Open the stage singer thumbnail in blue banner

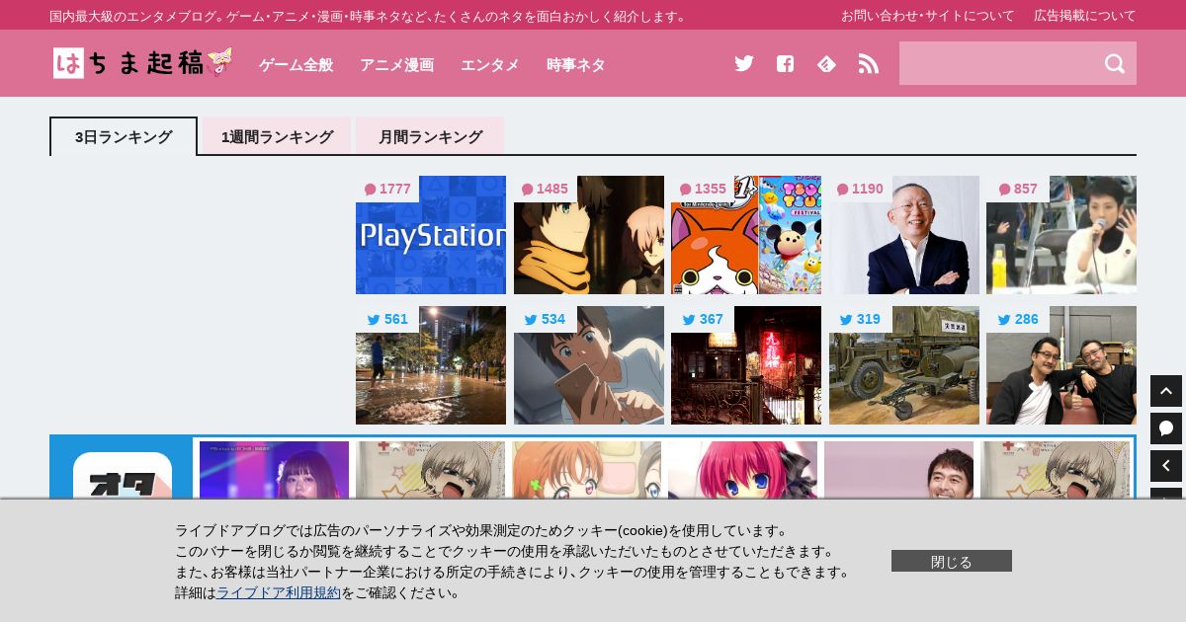pyautogui.click(x=274, y=470)
